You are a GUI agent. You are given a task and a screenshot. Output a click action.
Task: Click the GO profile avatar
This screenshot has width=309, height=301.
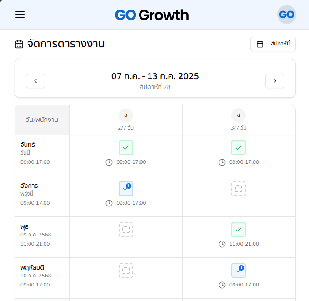pyautogui.click(x=287, y=15)
